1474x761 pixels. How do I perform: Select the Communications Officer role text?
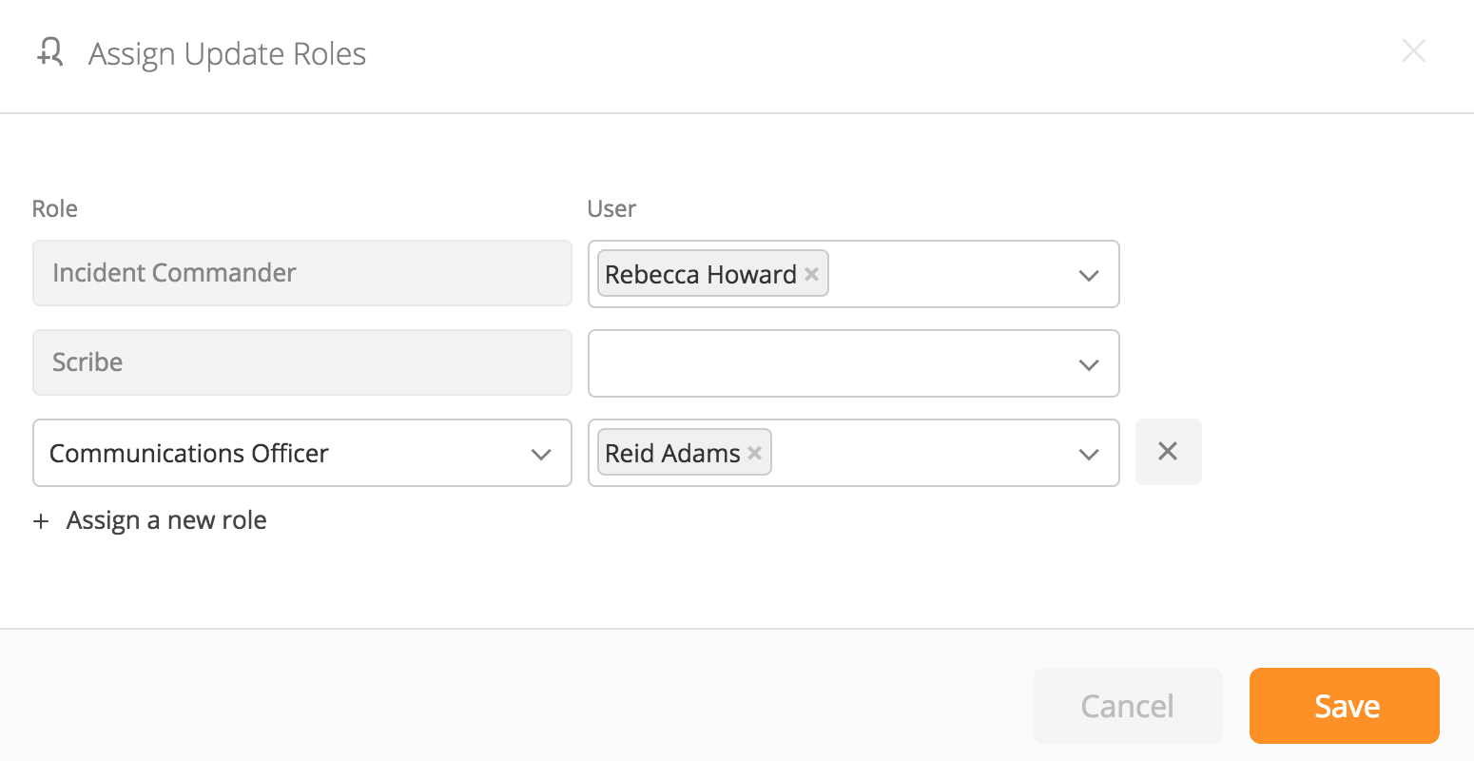(x=189, y=454)
